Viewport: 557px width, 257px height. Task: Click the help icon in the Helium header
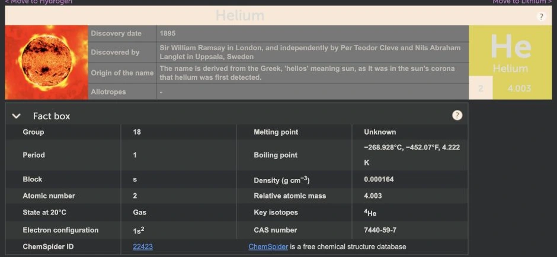541,17
